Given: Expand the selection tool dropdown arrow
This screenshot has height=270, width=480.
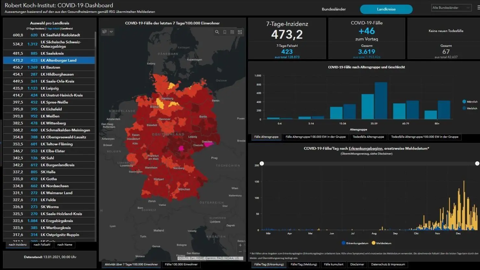Looking at the screenshot, I should [111, 32].
